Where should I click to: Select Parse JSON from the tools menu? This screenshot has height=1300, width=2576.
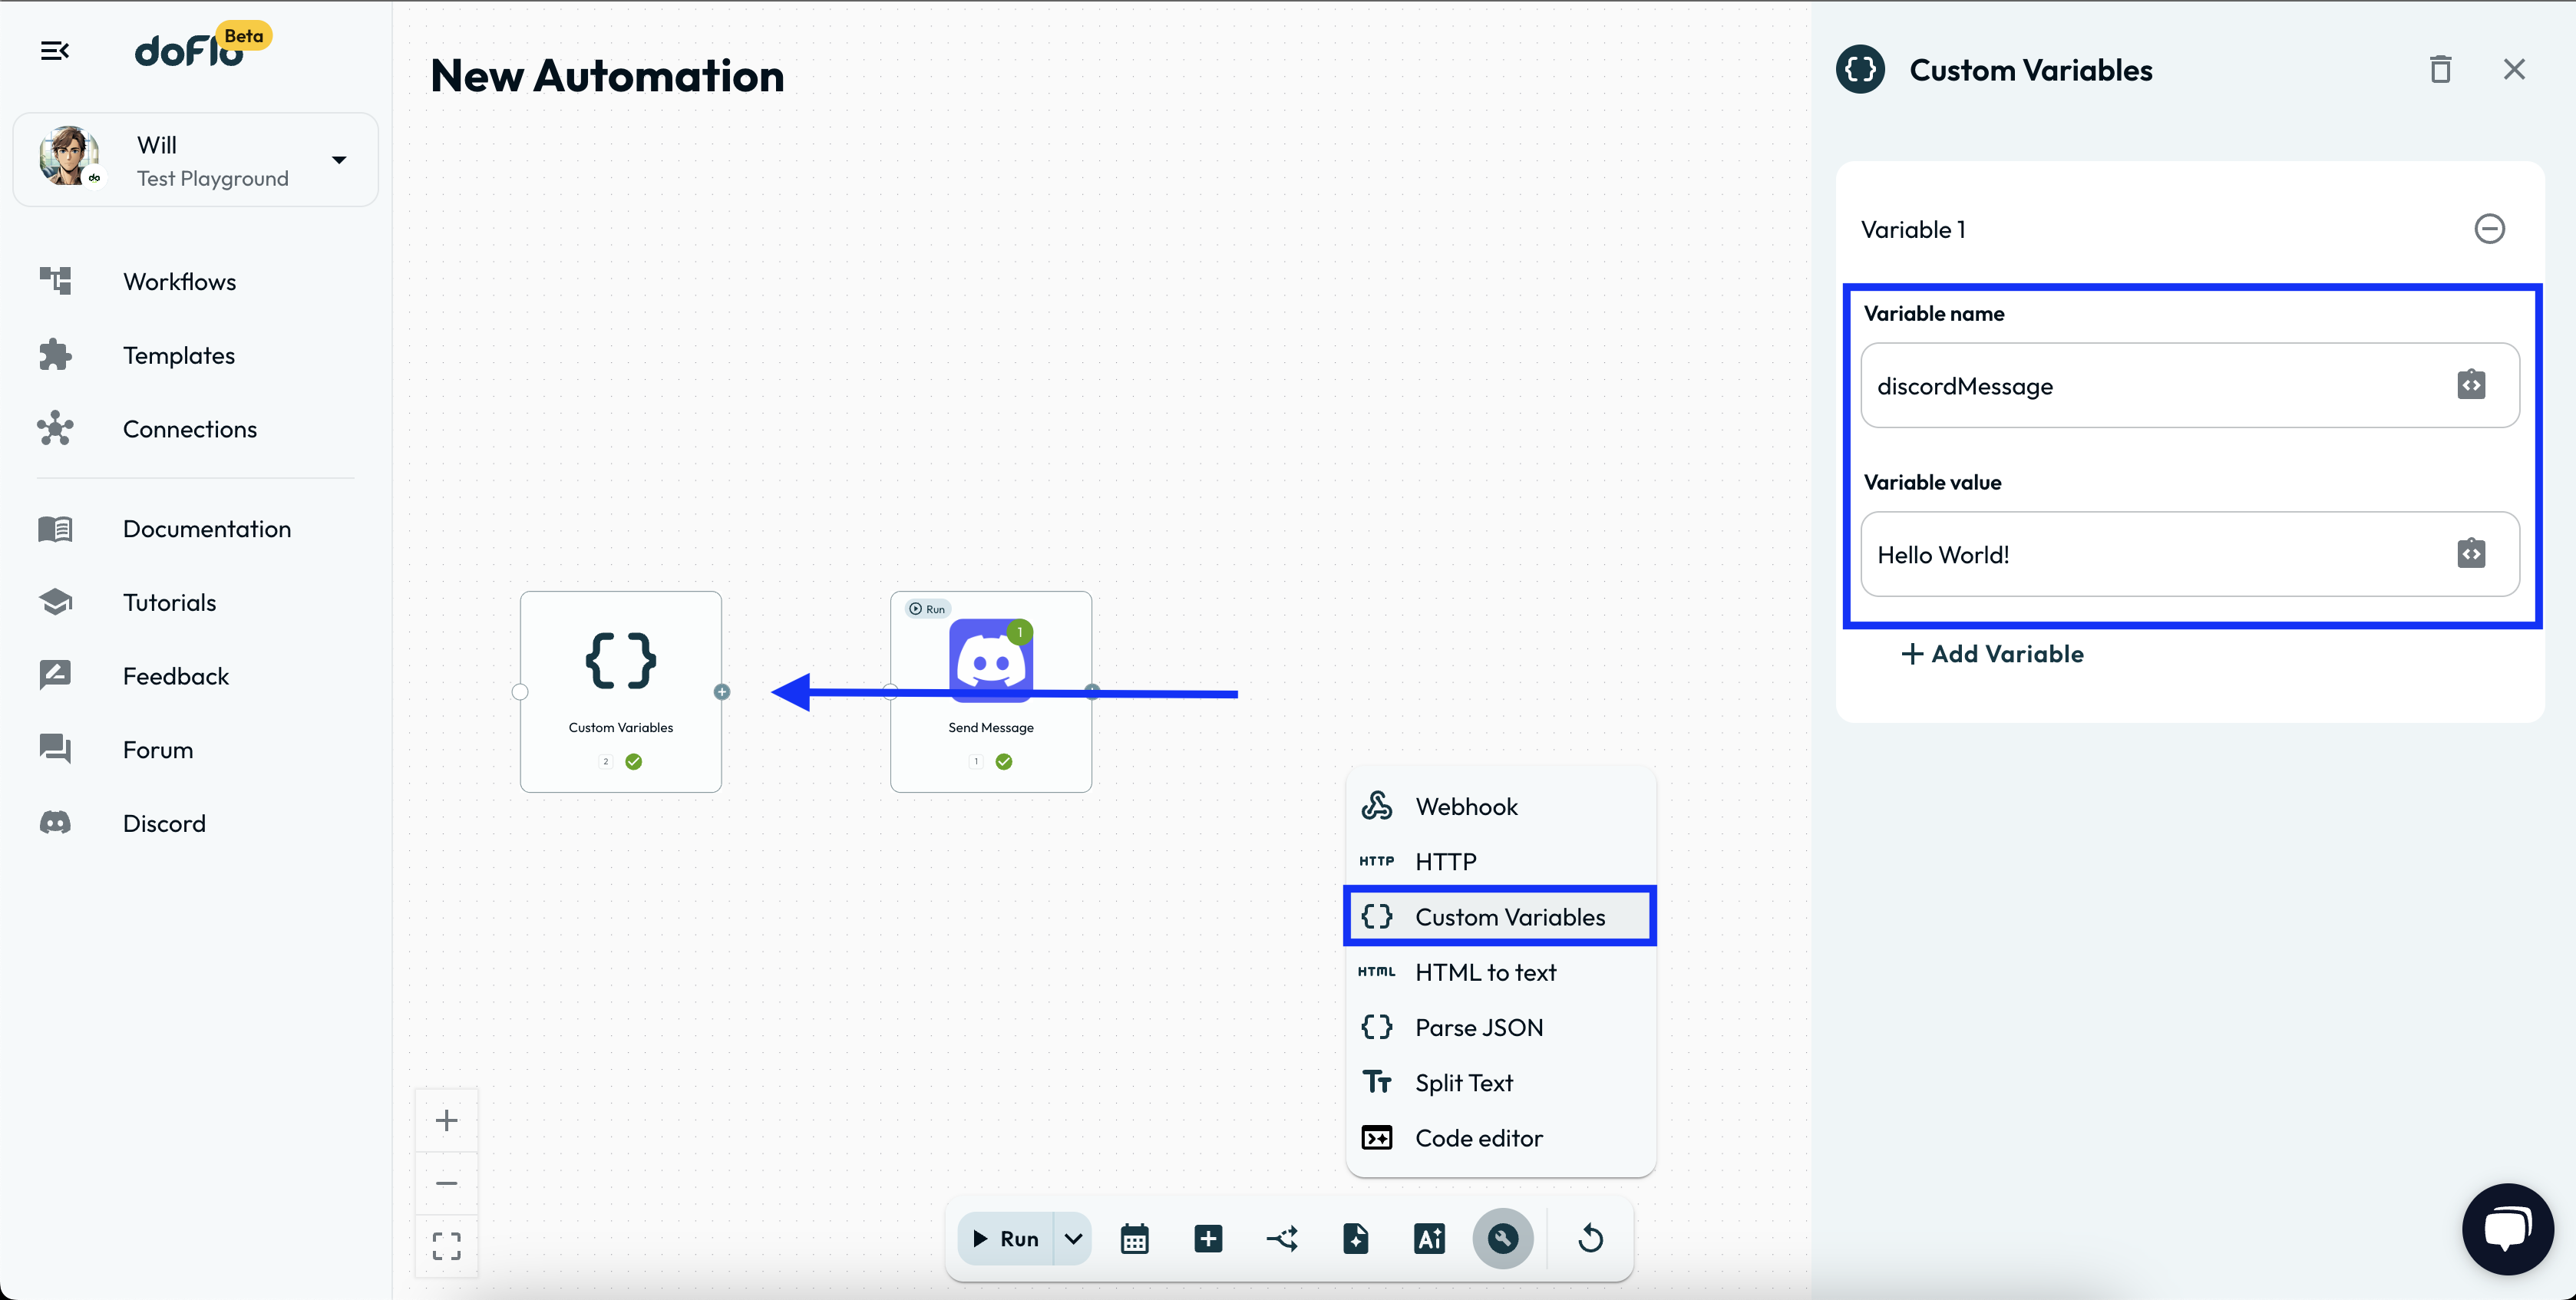coord(1478,1027)
